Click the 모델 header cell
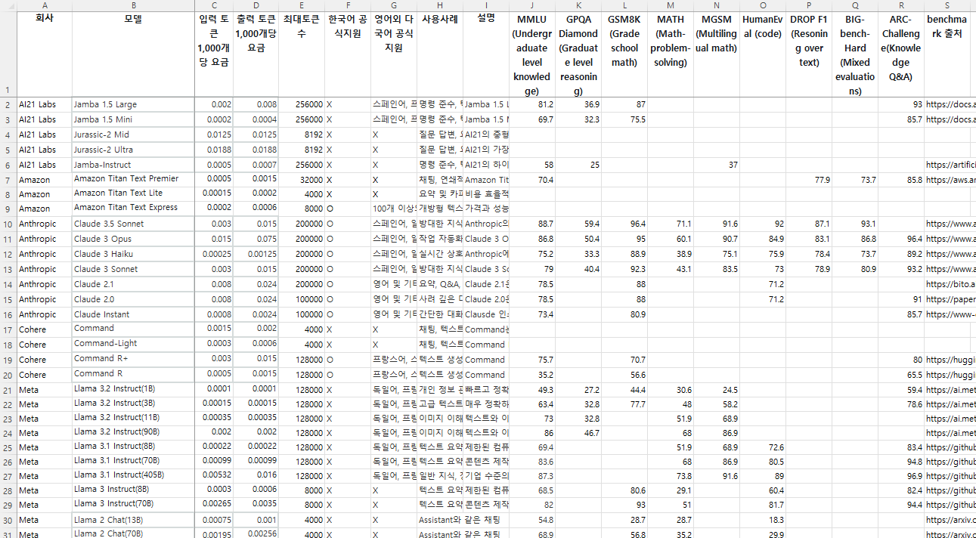The width and height of the screenshot is (976, 538). coord(133,54)
